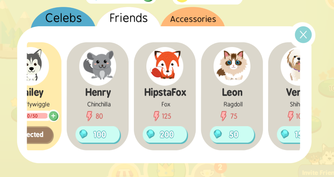
Task: Click the Henry chinchilla avatar
Action: [98, 66]
